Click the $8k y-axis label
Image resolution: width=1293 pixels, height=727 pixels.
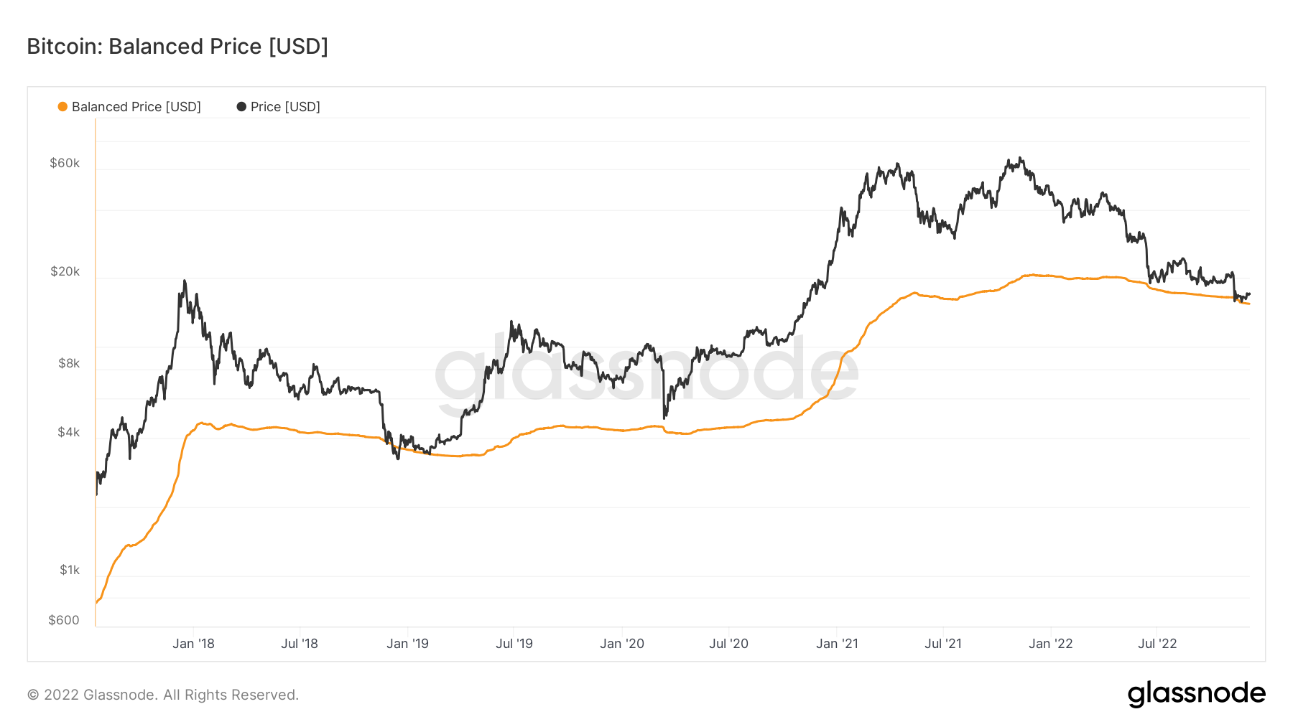point(69,363)
